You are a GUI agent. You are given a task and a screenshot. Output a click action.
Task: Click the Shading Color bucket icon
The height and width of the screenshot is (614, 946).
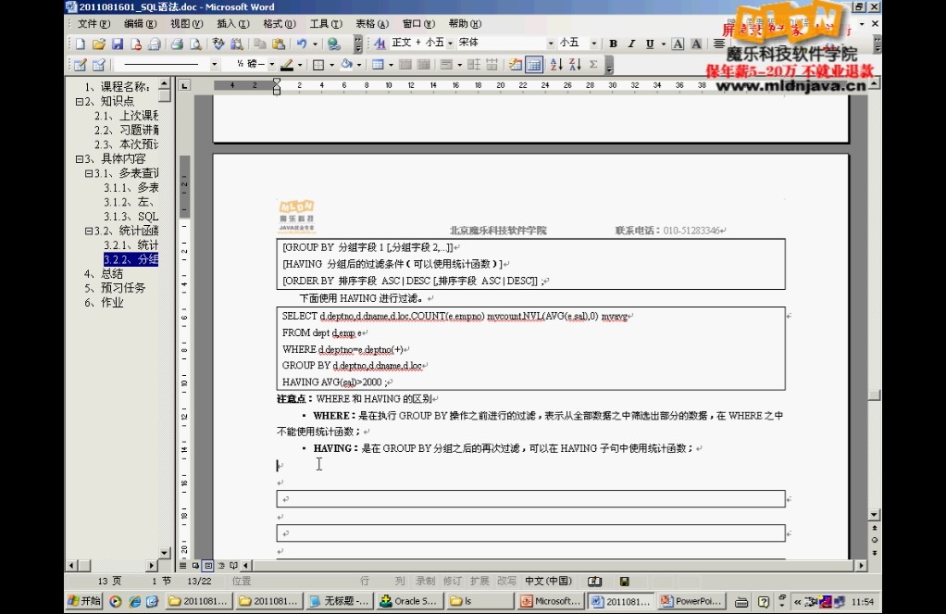click(346, 65)
